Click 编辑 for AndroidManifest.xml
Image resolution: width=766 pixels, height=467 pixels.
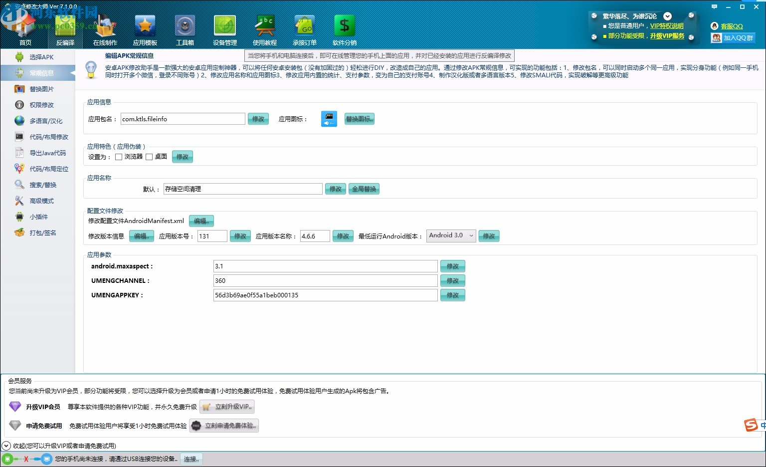201,221
